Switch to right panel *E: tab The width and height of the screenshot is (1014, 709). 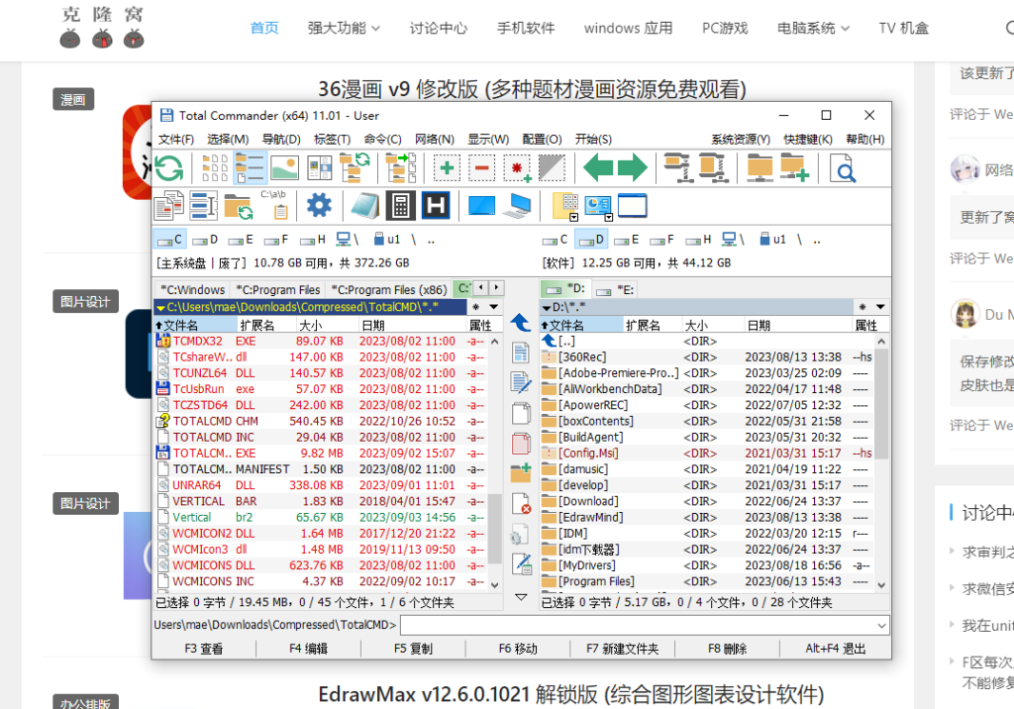point(614,289)
